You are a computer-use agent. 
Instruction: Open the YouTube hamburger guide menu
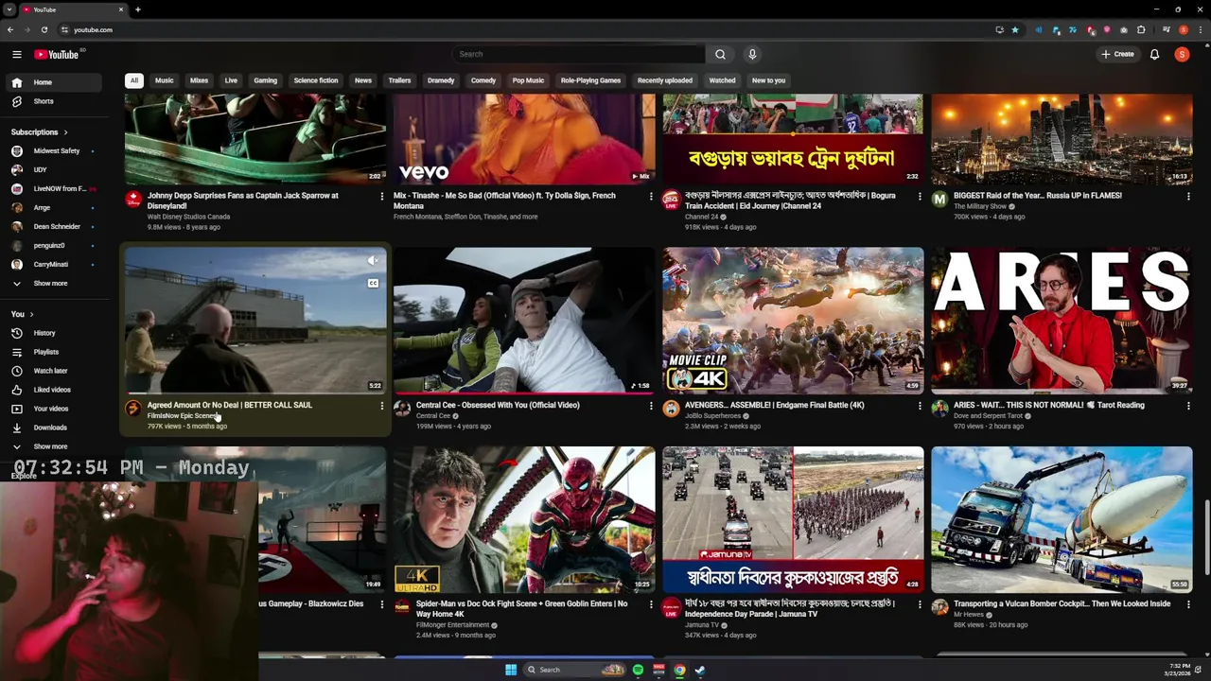16,55
